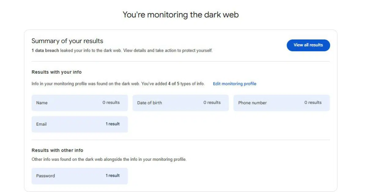Screen dimensions: 367x192
Task: Select the Date of birth card
Action: tap(180, 103)
